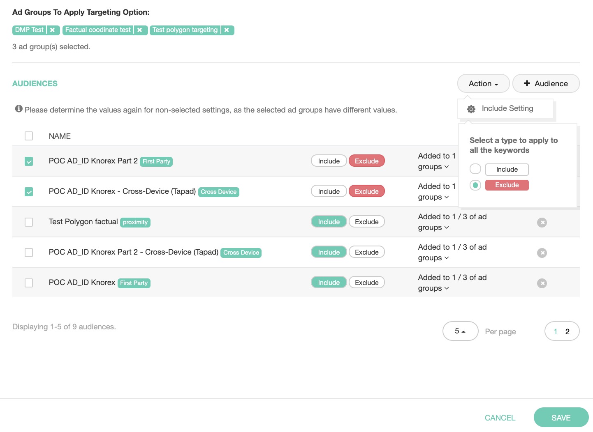Check the Test Polygon factual checkbox
This screenshot has width=593, height=432.
(x=29, y=222)
